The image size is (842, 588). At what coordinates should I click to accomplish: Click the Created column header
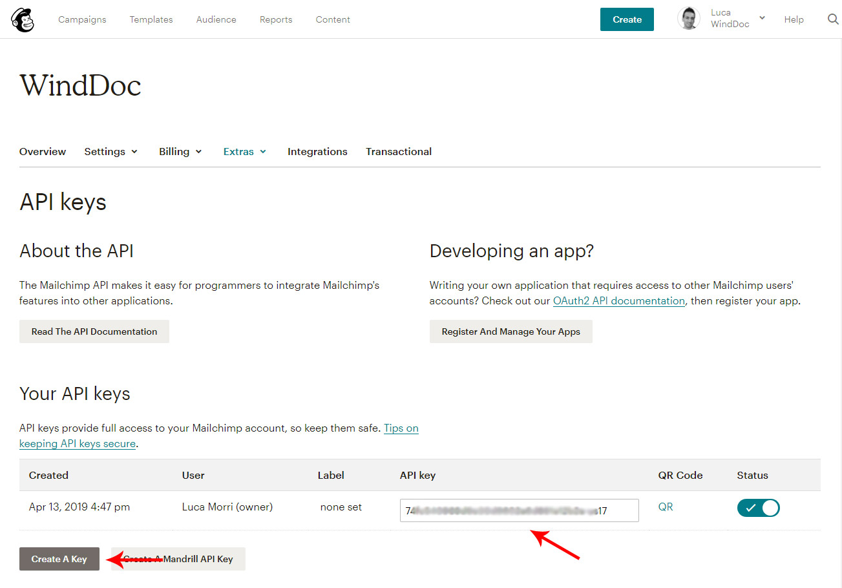(x=48, y=476)
